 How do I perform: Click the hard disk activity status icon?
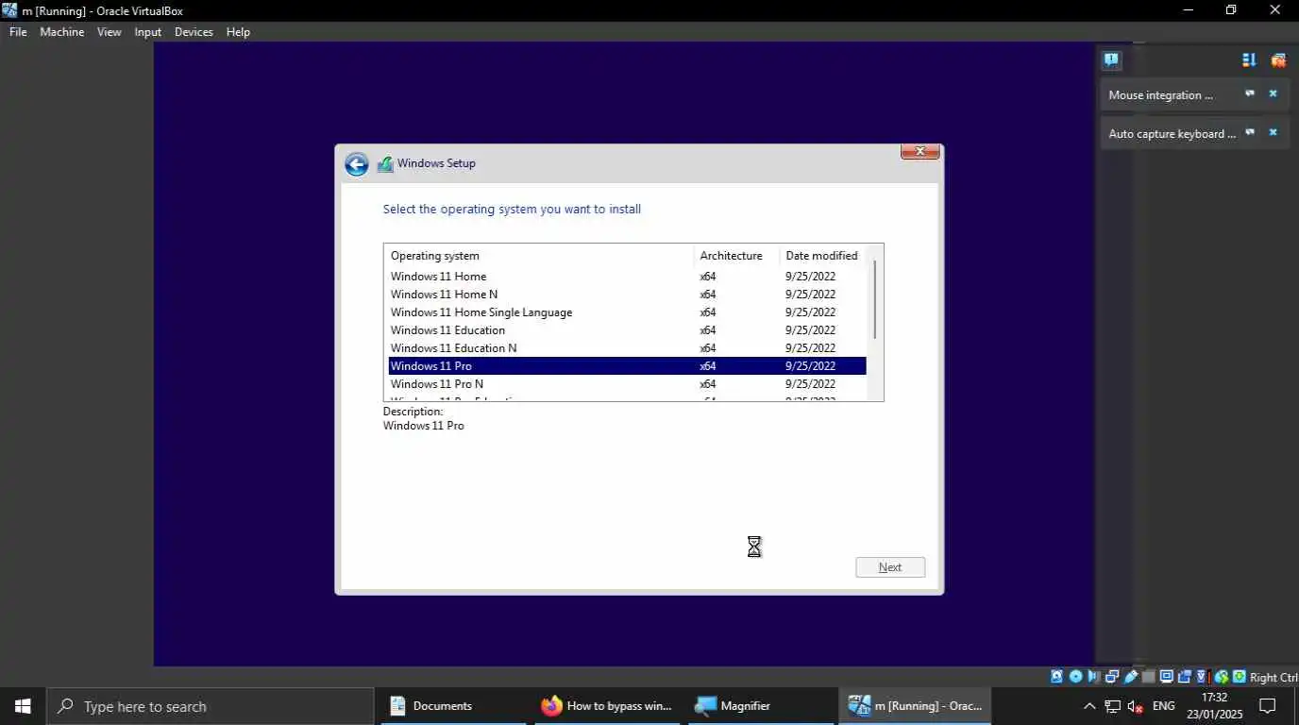[1057, 677]
